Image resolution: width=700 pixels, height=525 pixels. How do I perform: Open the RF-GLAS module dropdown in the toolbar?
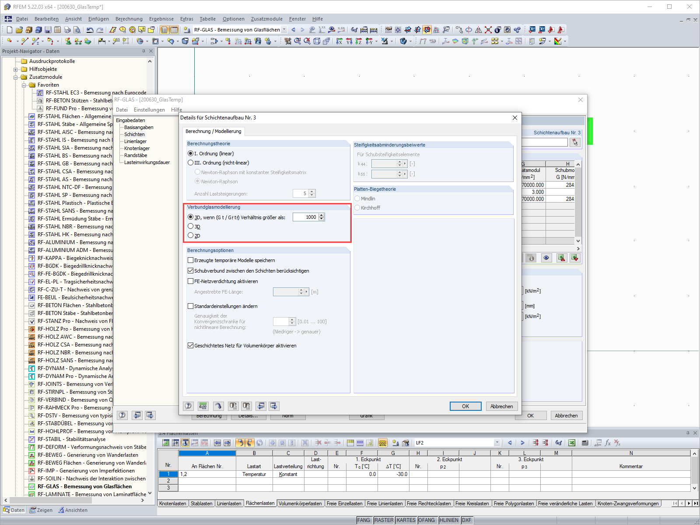click(x=284, y=30)
